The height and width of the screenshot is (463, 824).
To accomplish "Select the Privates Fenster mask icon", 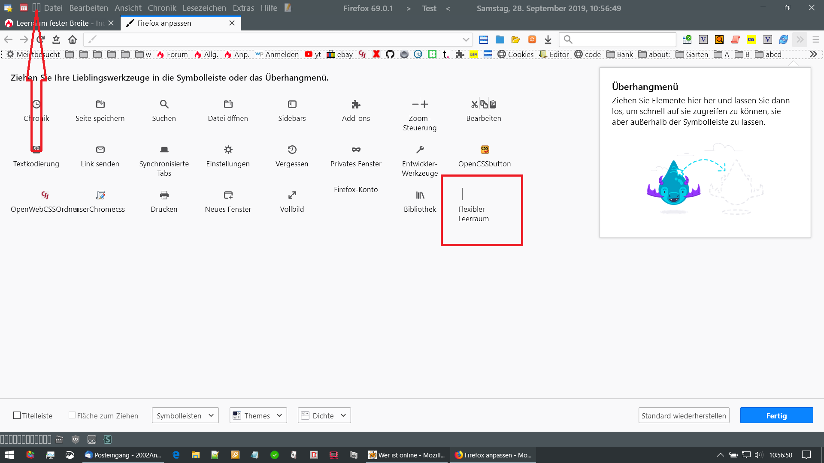I will point(356,150).
